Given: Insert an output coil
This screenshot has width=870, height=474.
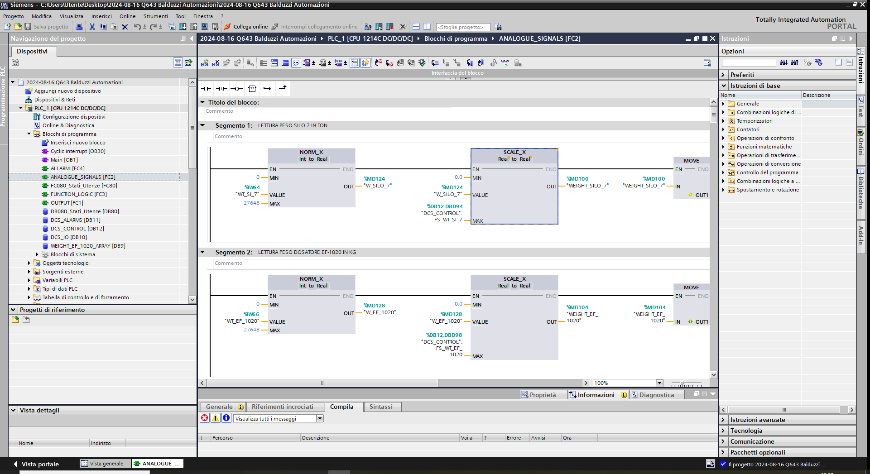Looking at the screenshot, I should coord(237,89).
